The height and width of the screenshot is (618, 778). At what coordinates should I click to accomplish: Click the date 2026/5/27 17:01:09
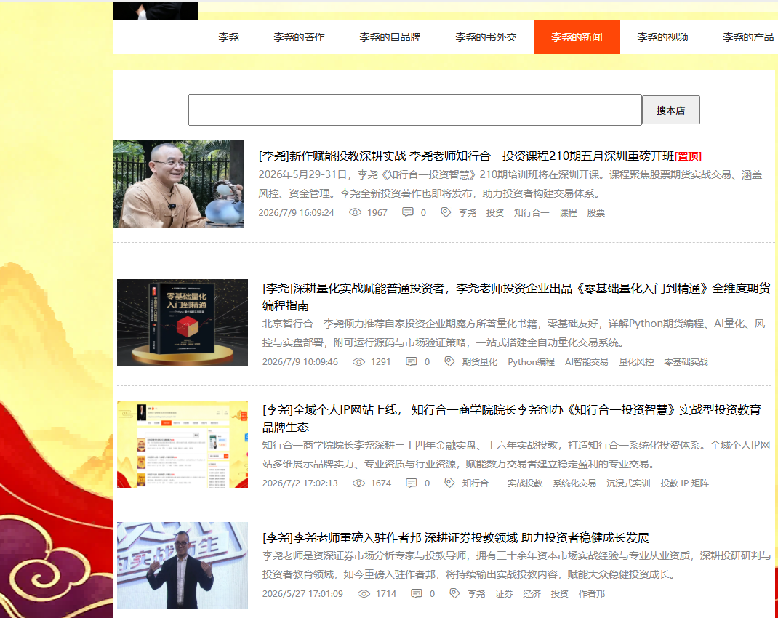pyautogui.click(x=302, y=594)
